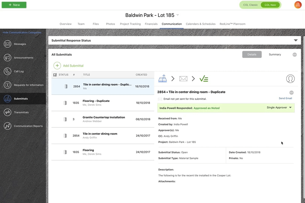Screen dimensions: 305x203
Task: Select Flooring - Duplicate submittal title
Action: pyautogui.click(x=96, y=101)
